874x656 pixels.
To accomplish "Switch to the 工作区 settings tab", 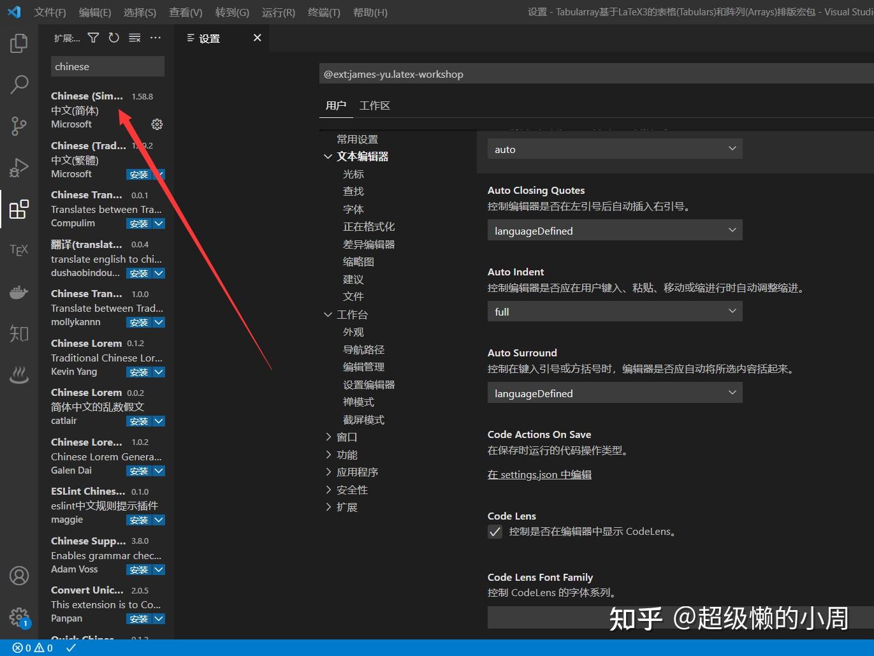I will click(x=375, y=105).
